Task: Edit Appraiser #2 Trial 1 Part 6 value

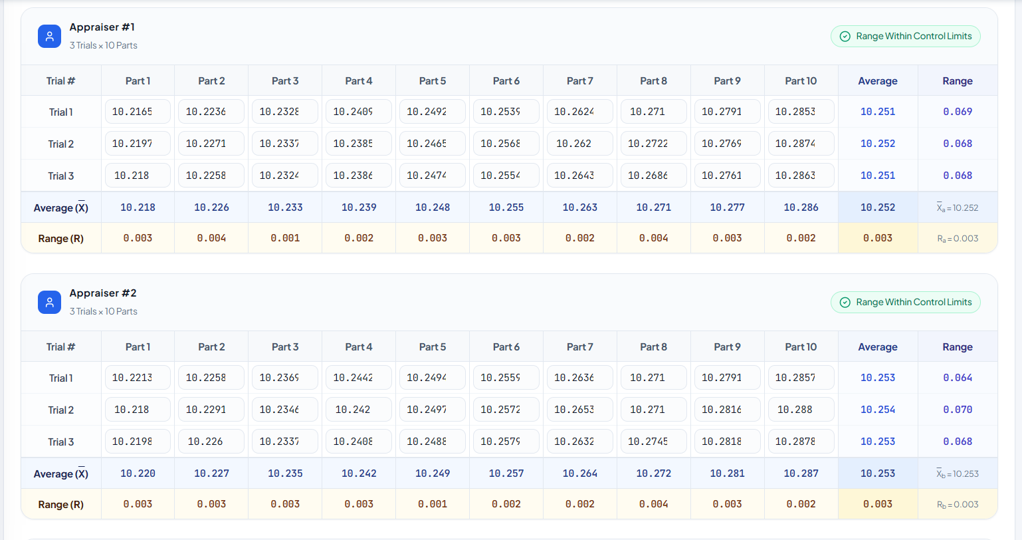Action: click(506, 378)
